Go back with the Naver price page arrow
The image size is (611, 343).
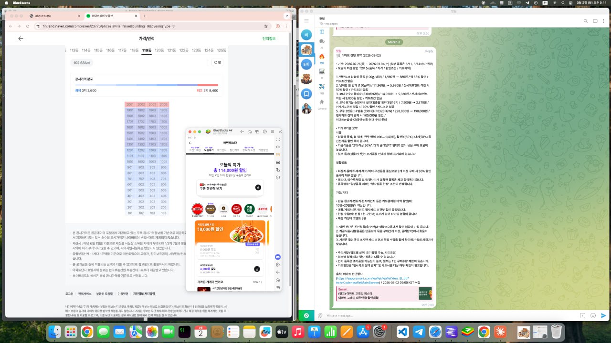(21, 39)
